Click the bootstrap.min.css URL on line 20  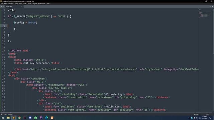[x=84, y=69]
